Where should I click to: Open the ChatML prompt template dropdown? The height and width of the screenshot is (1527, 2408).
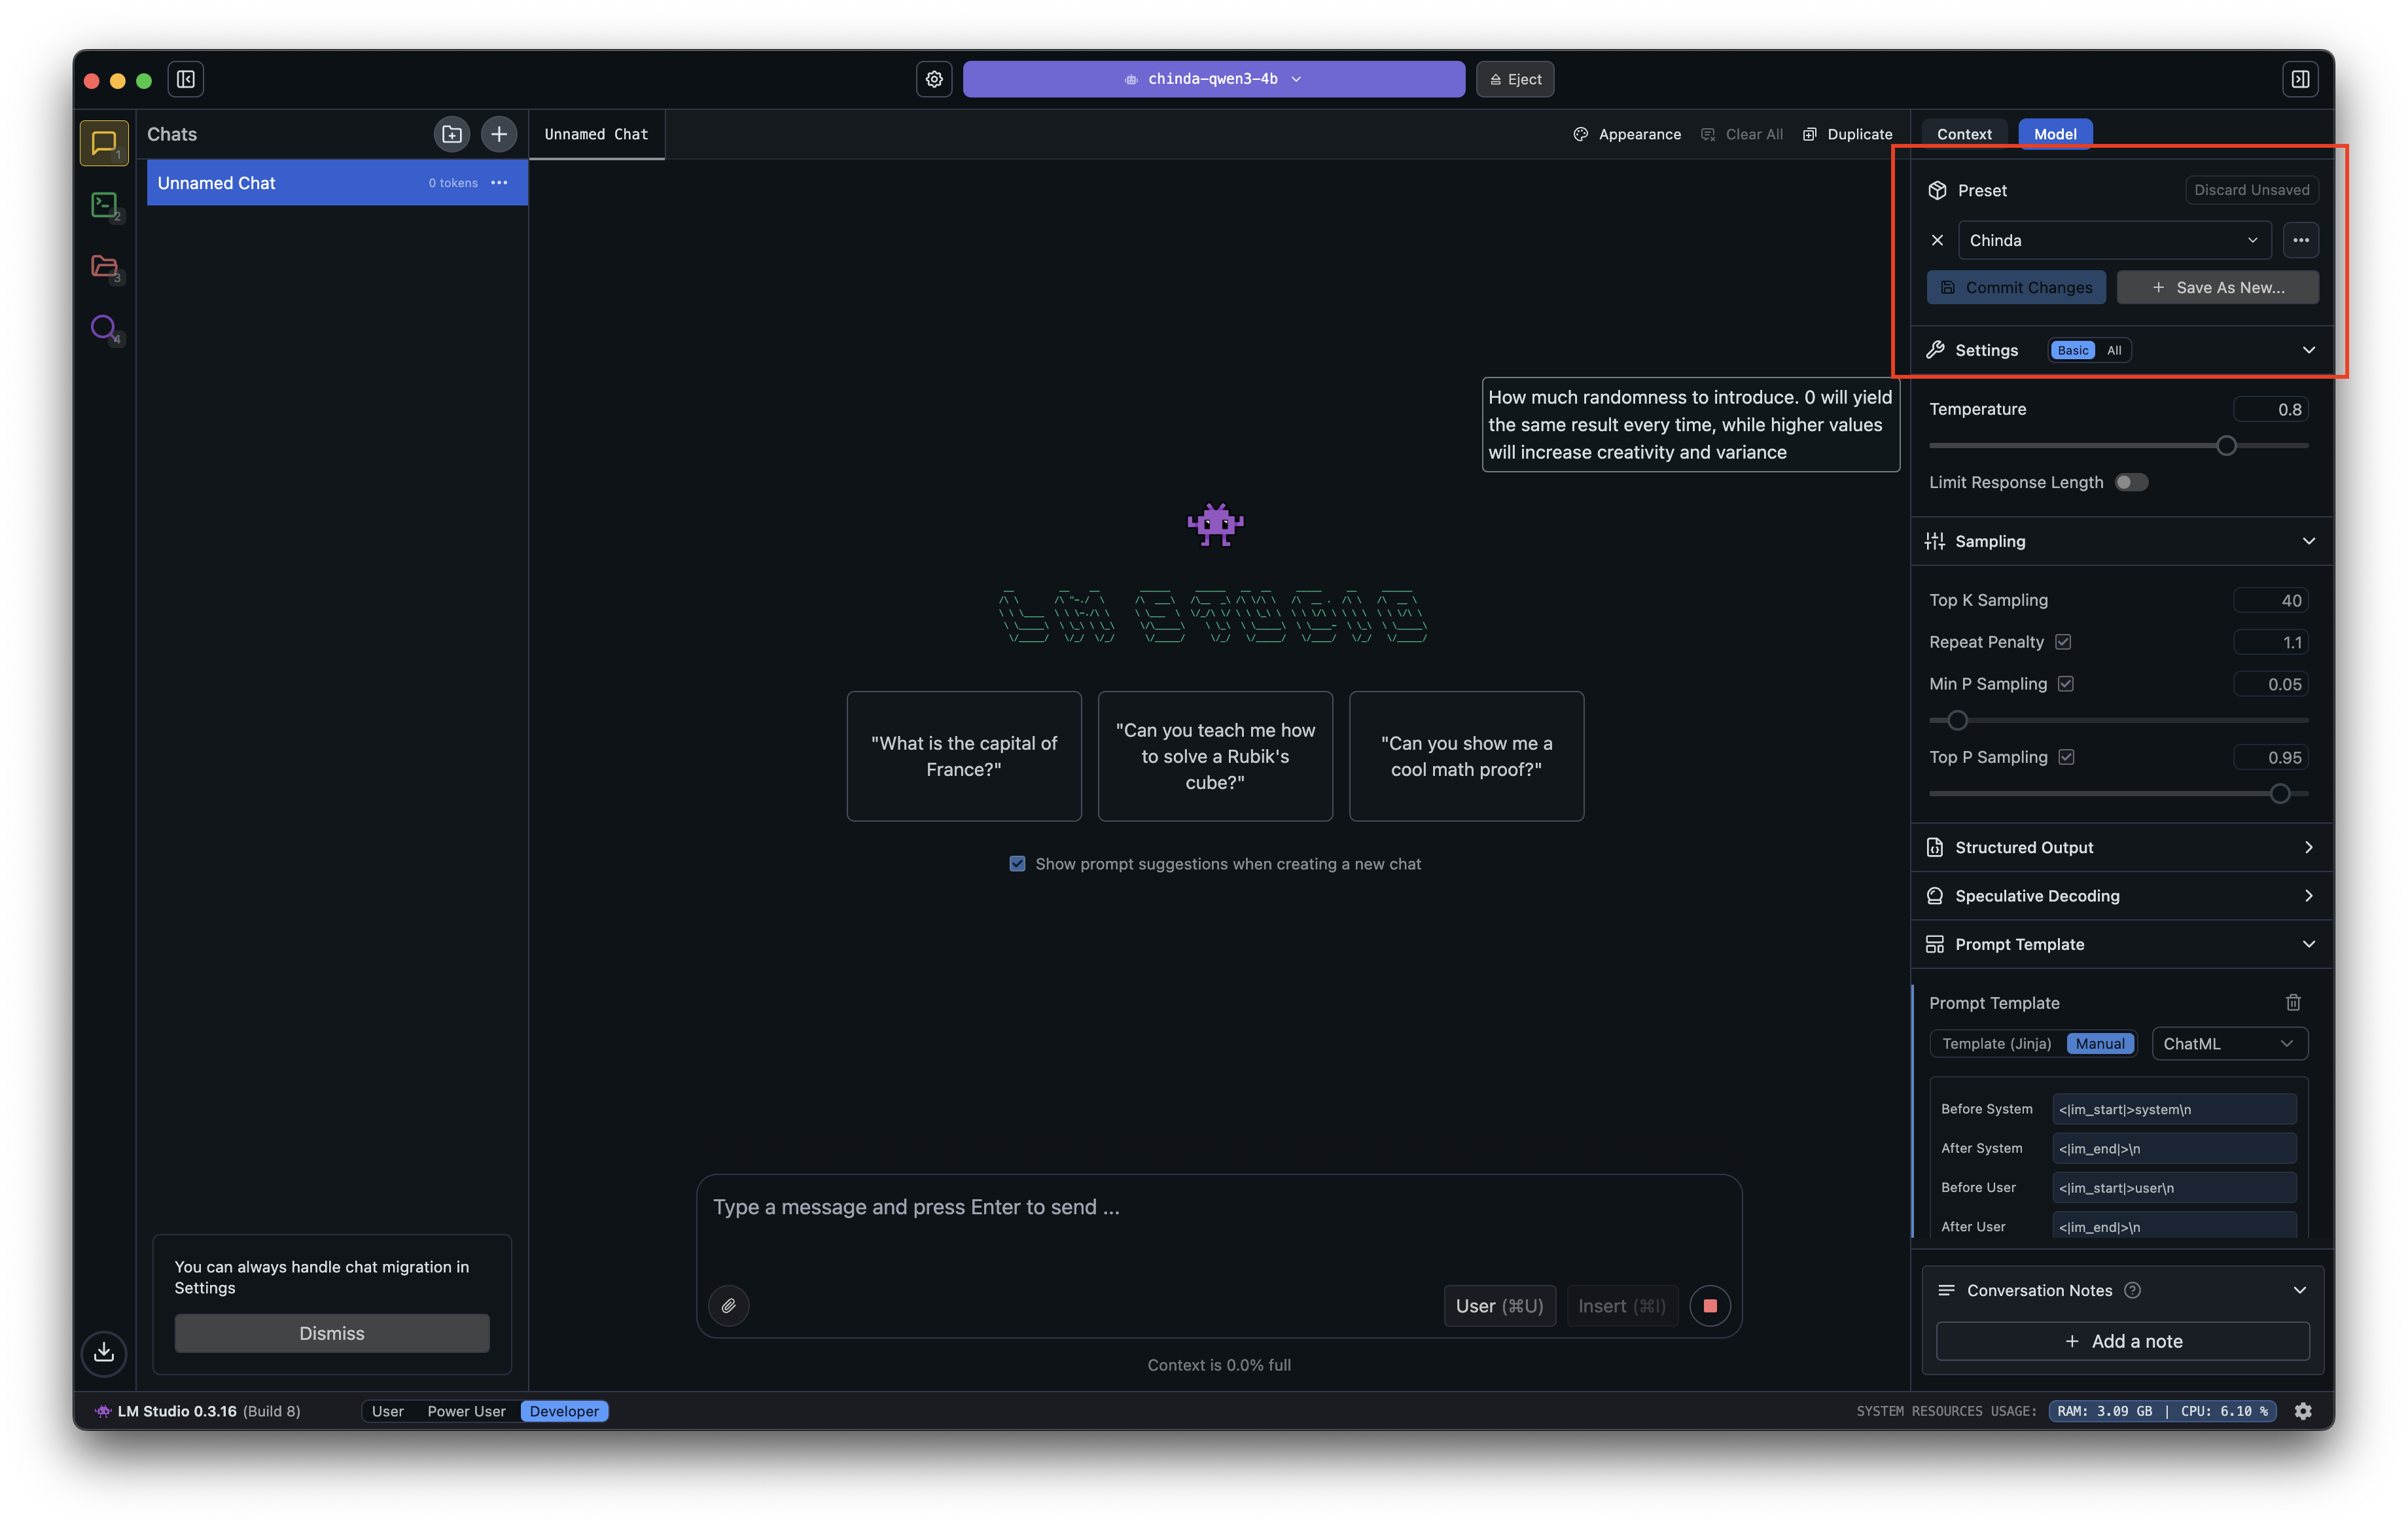[x=2229, y=1043]
